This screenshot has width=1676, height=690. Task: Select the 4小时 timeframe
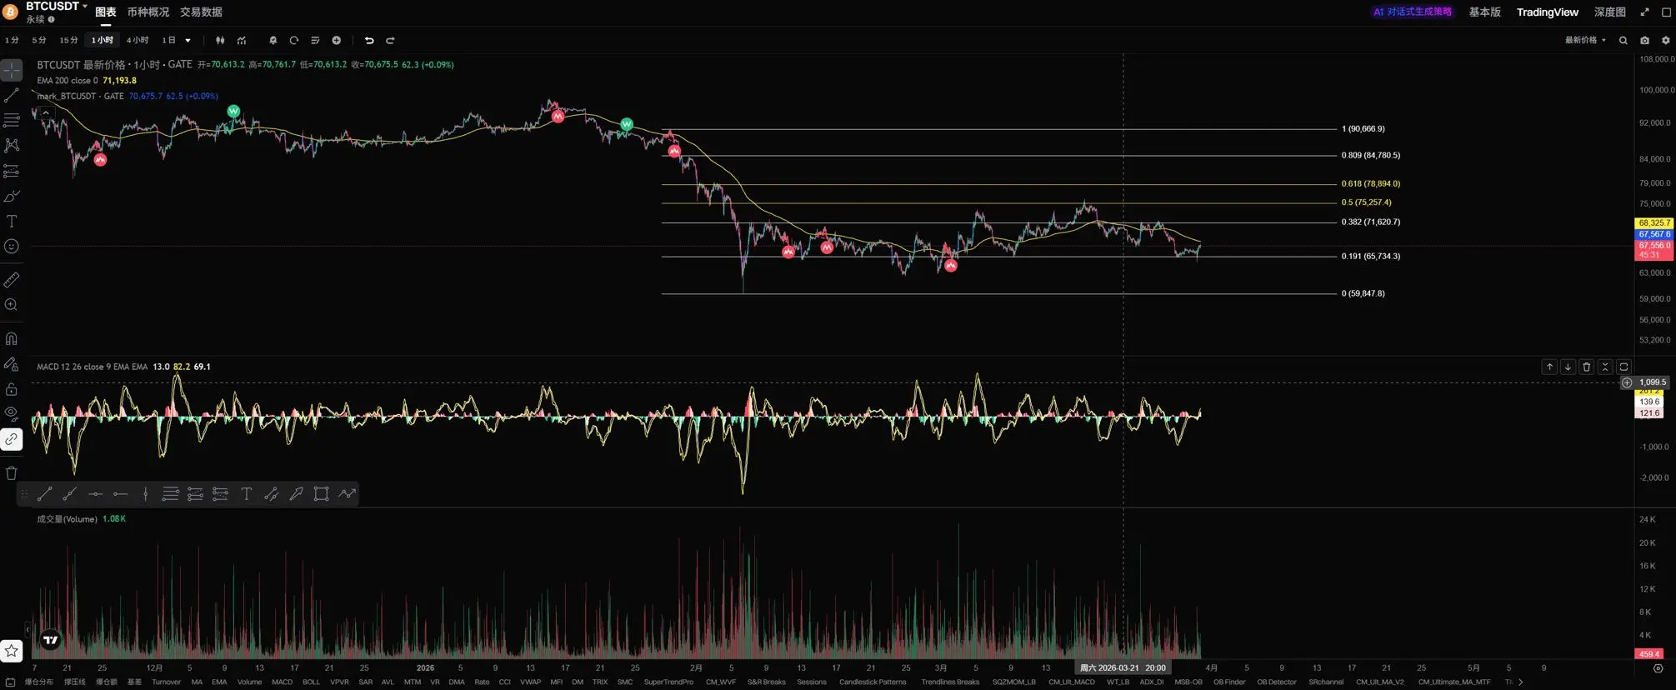coord(138,40)
